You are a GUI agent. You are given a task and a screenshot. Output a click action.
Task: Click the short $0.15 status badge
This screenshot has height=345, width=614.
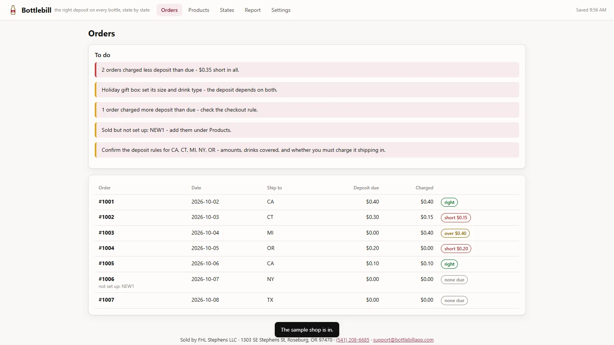[x=456, y=218]
